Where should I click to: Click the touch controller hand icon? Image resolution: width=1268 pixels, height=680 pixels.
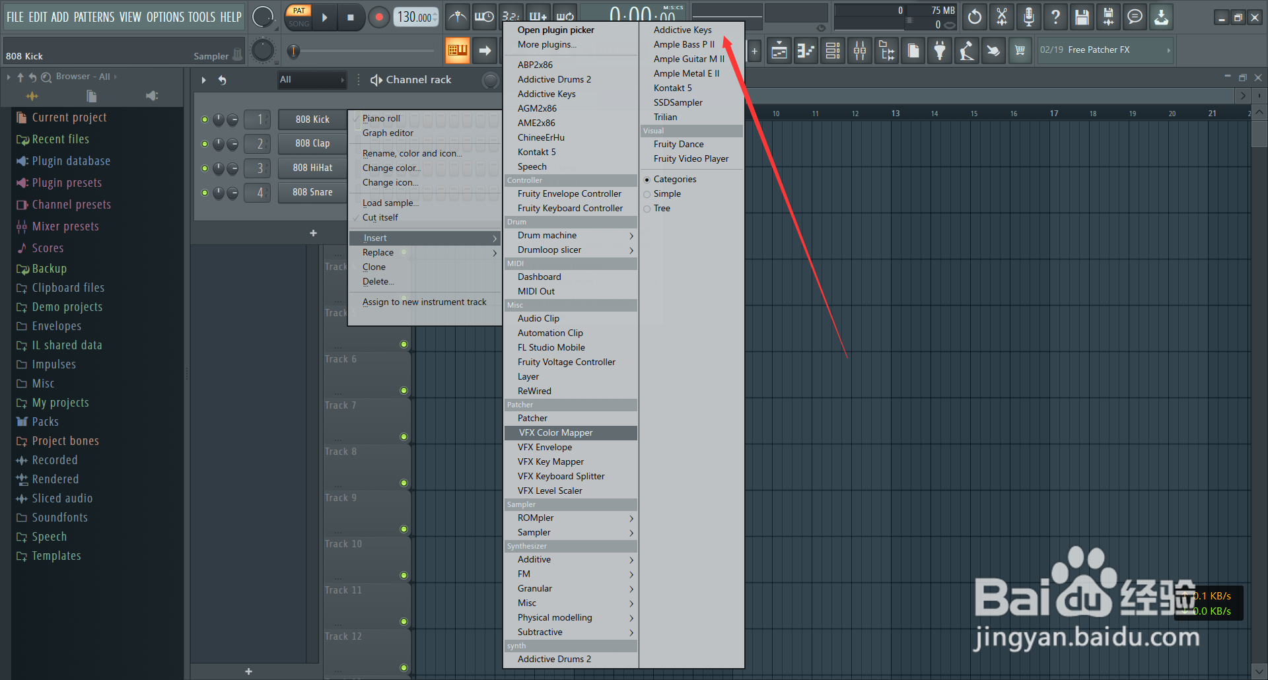point(993,51)
